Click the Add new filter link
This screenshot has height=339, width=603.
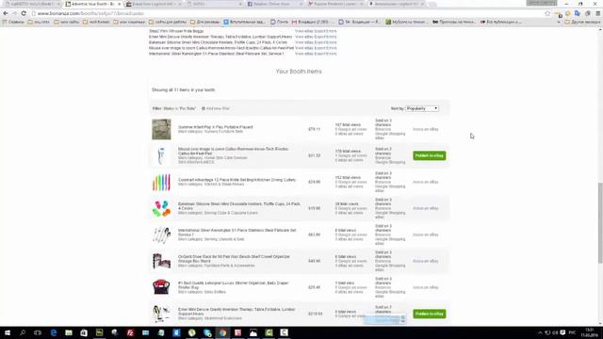point(216,109)
